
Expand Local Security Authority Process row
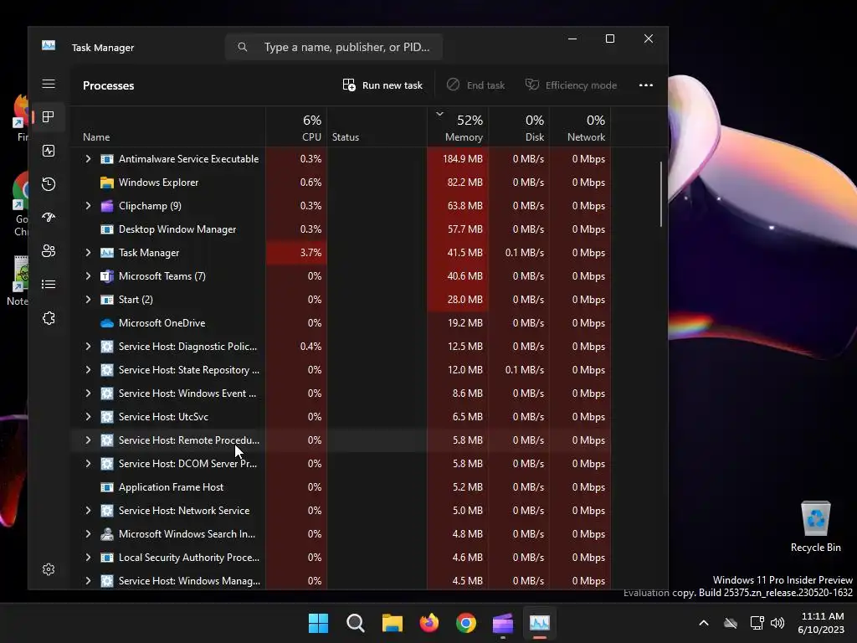pos(88,557)
